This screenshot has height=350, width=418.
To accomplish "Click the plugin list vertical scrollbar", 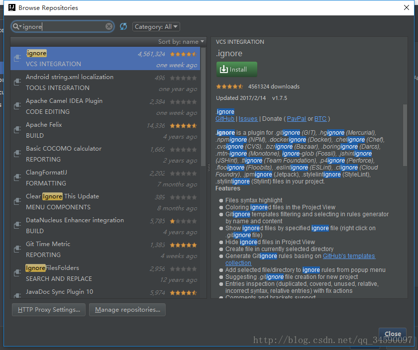I will [x=204, y=106].
